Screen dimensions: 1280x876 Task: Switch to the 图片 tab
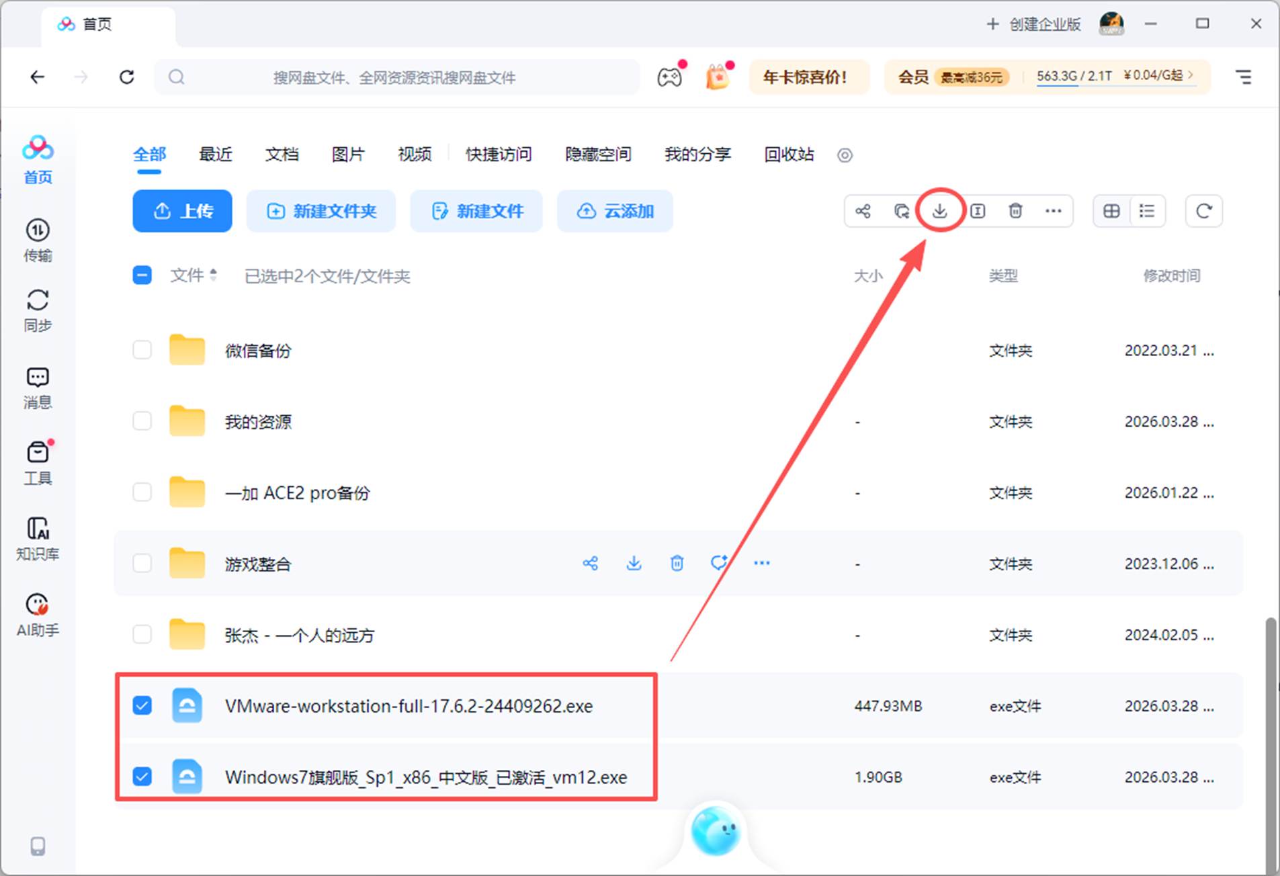(x=347, y=155)
